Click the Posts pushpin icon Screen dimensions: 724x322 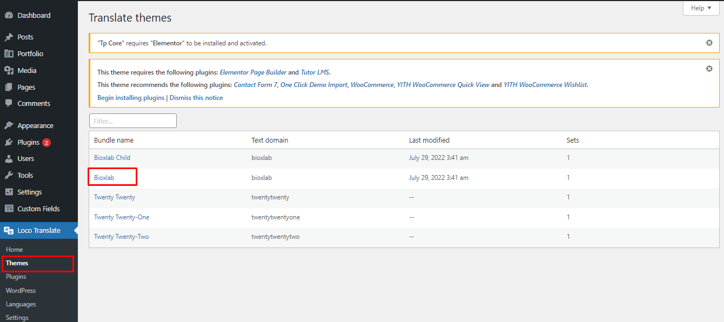pos(9,37)
